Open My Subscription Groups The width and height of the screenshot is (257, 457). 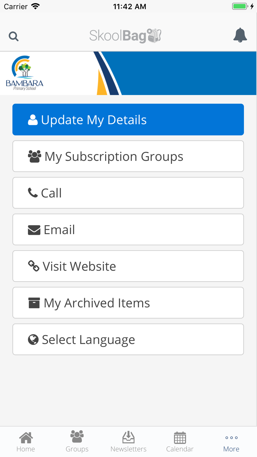coord(128,156)
